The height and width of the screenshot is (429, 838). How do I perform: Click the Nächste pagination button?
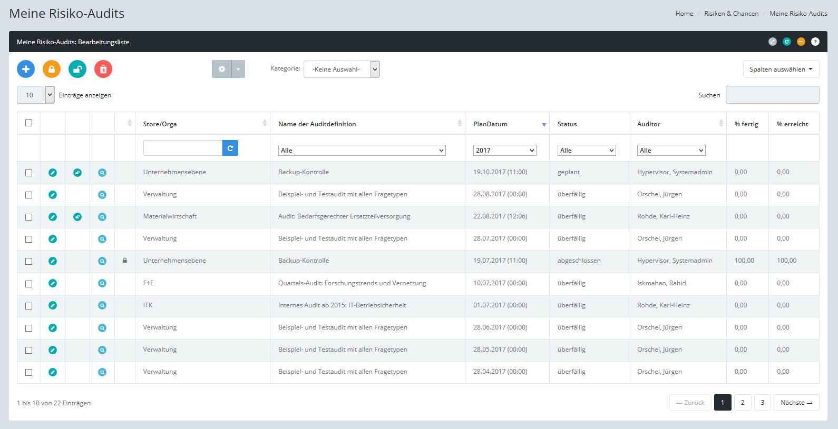[x=796, y=403]
